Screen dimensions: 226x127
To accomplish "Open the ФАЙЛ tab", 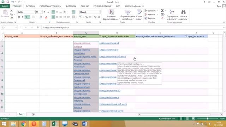I will click(x=5, y=6).
